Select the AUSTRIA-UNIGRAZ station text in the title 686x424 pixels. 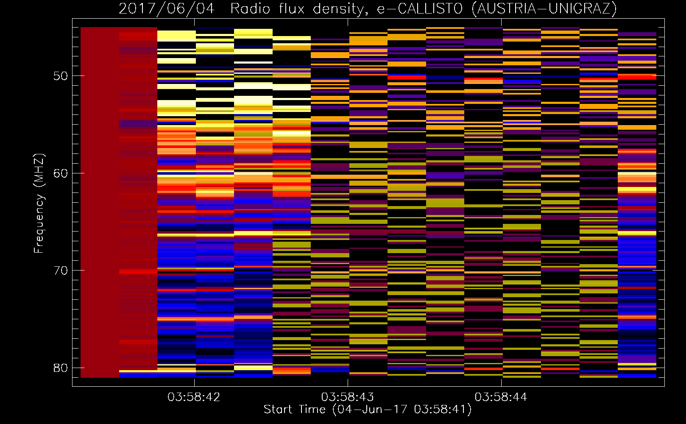544,9
